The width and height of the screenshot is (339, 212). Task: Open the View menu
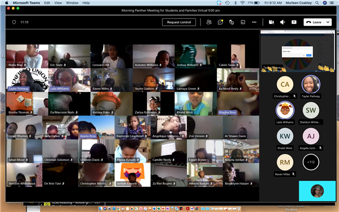click(x=58, y=3)
